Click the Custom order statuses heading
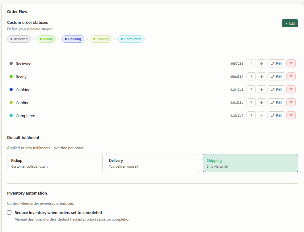The width and height of the screenshot is (304, 232). point(27,23)
